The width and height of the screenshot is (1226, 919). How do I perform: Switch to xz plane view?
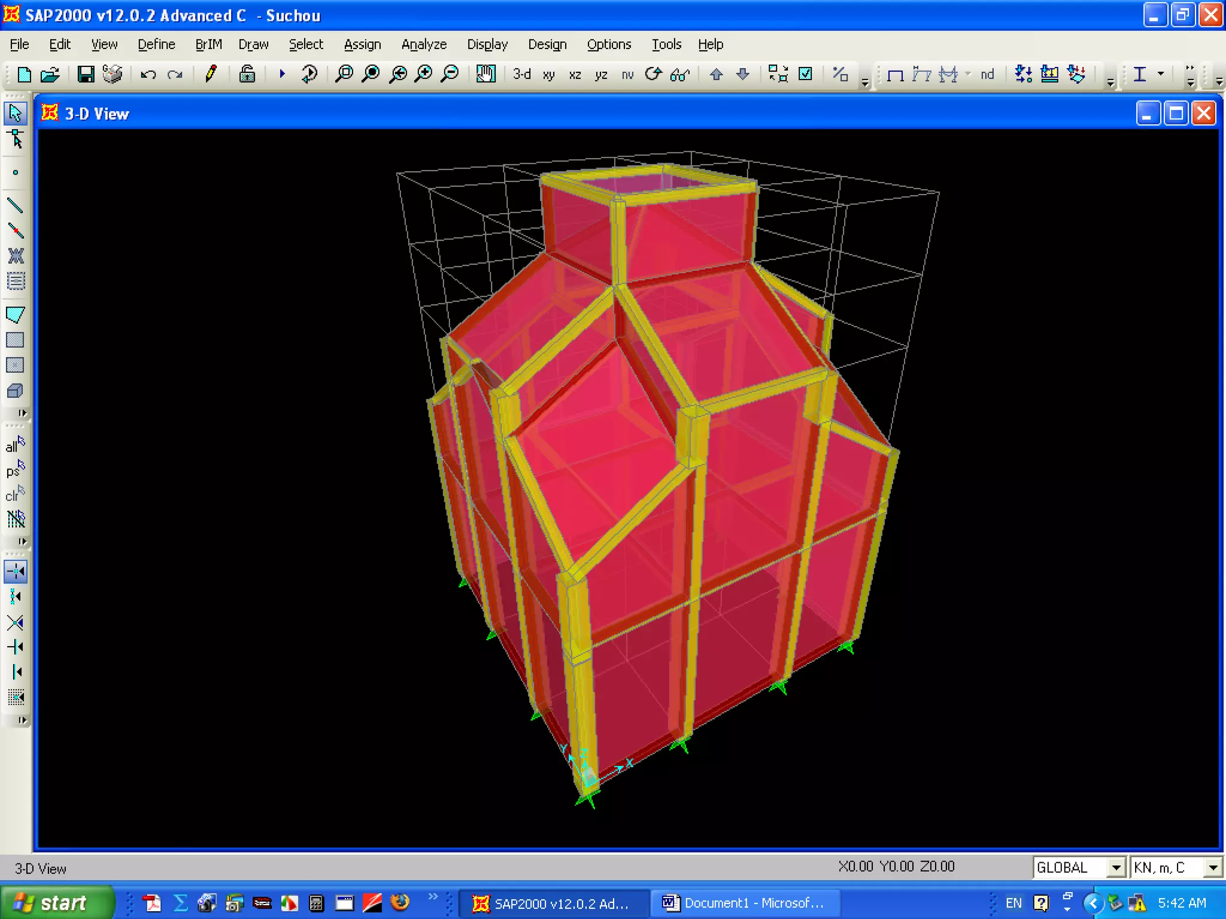tap(575, 75)
